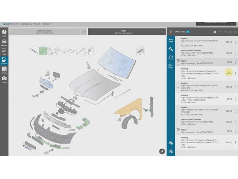Select the highlighted green thumbnail in diagram strip
This screenshot has height=179, width=238.
click(43, 51)
